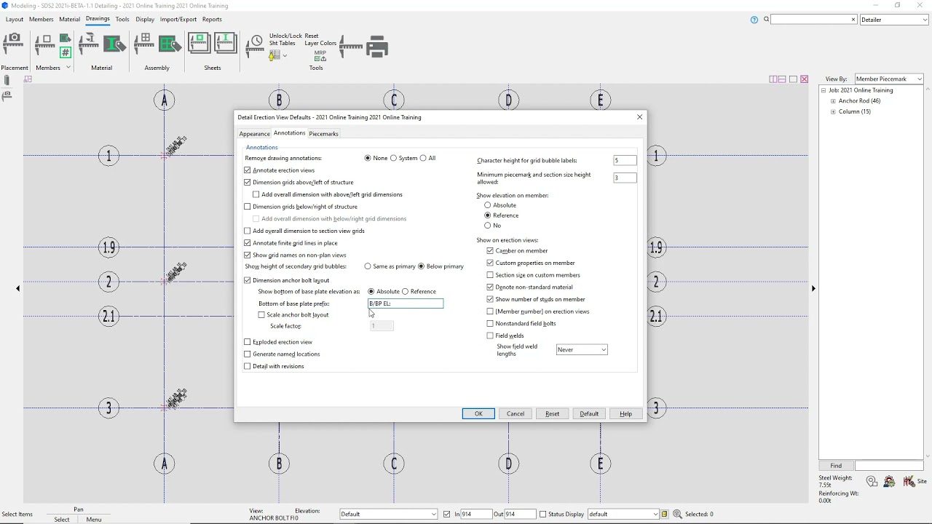Screen dimensions: 932x524
Task: Open the Drawings ribbon tab
Action: tap(98, 19)
